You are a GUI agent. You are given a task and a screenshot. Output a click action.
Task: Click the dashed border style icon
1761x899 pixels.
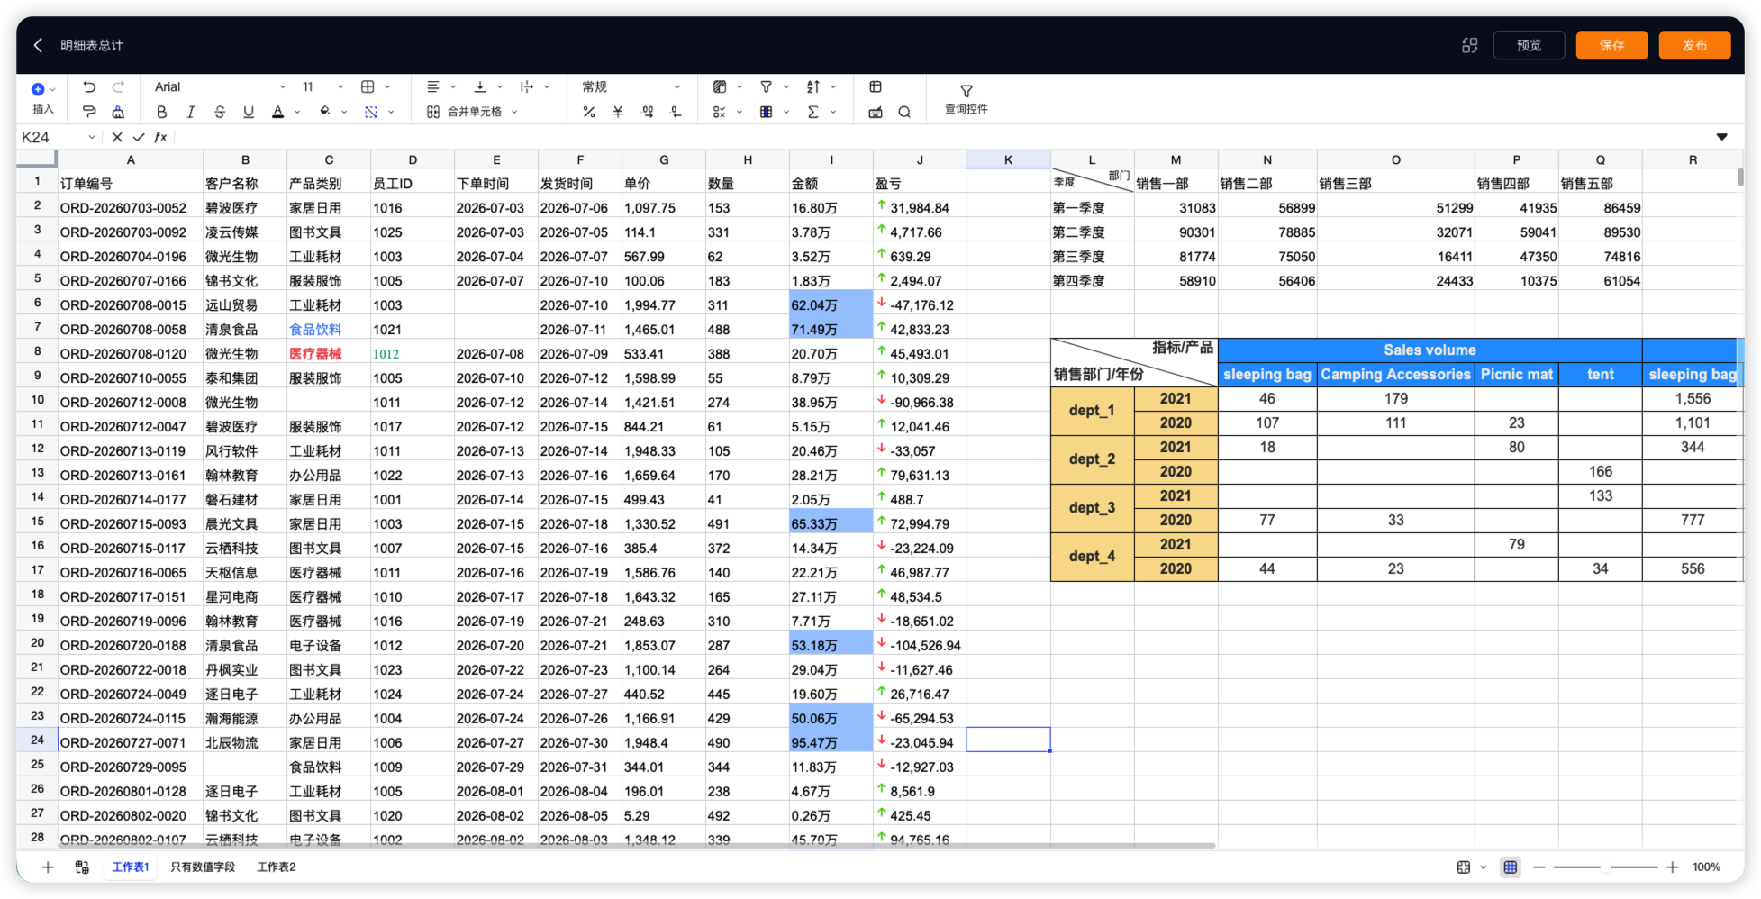[370, 112]
